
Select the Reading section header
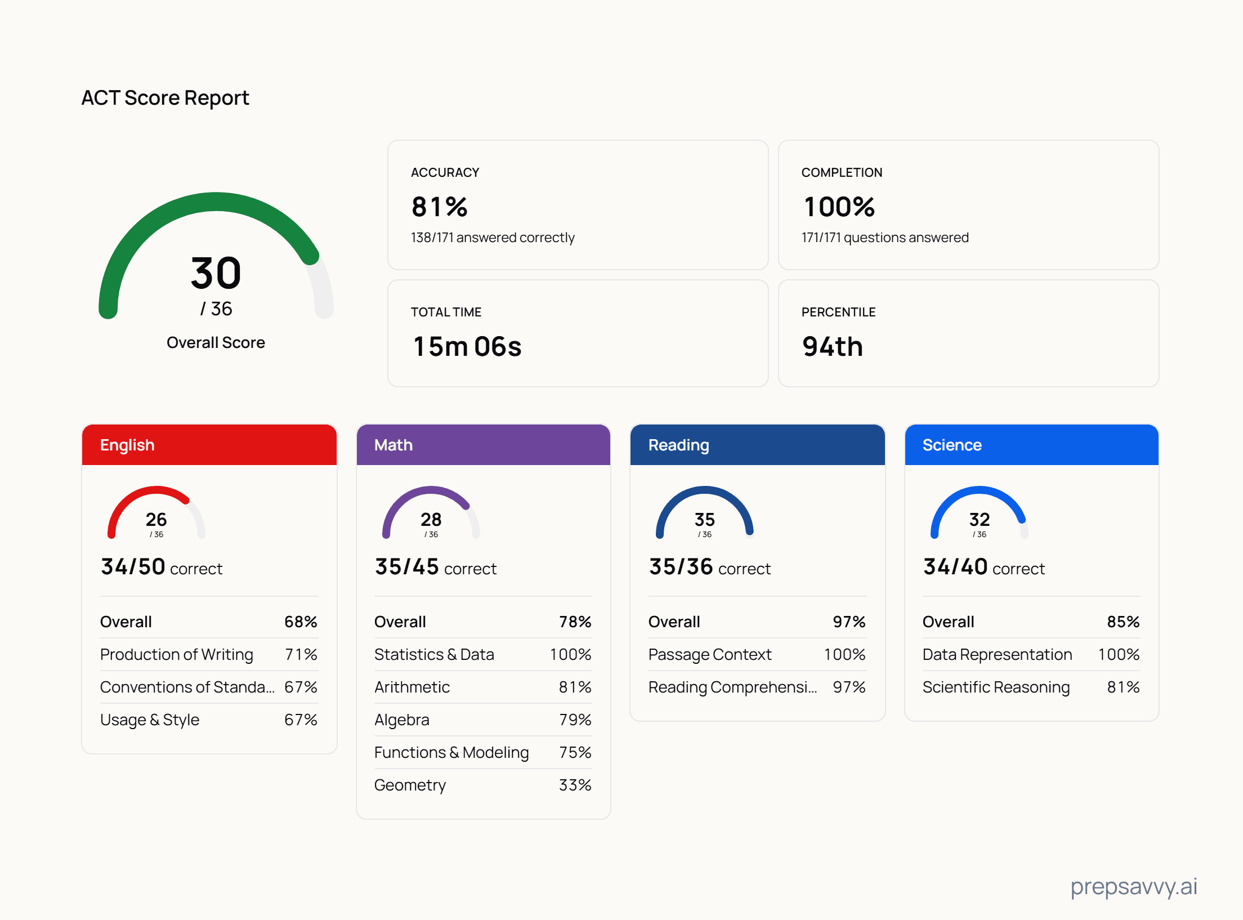(758, 445)
